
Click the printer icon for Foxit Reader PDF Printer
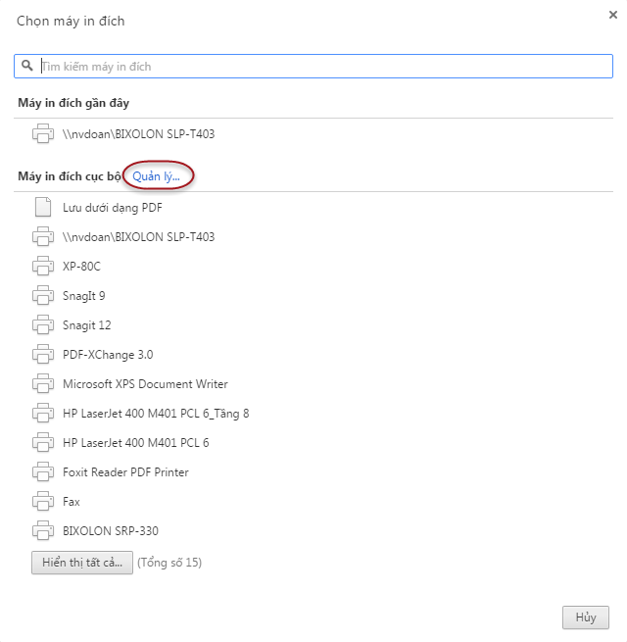pos(42,471)
